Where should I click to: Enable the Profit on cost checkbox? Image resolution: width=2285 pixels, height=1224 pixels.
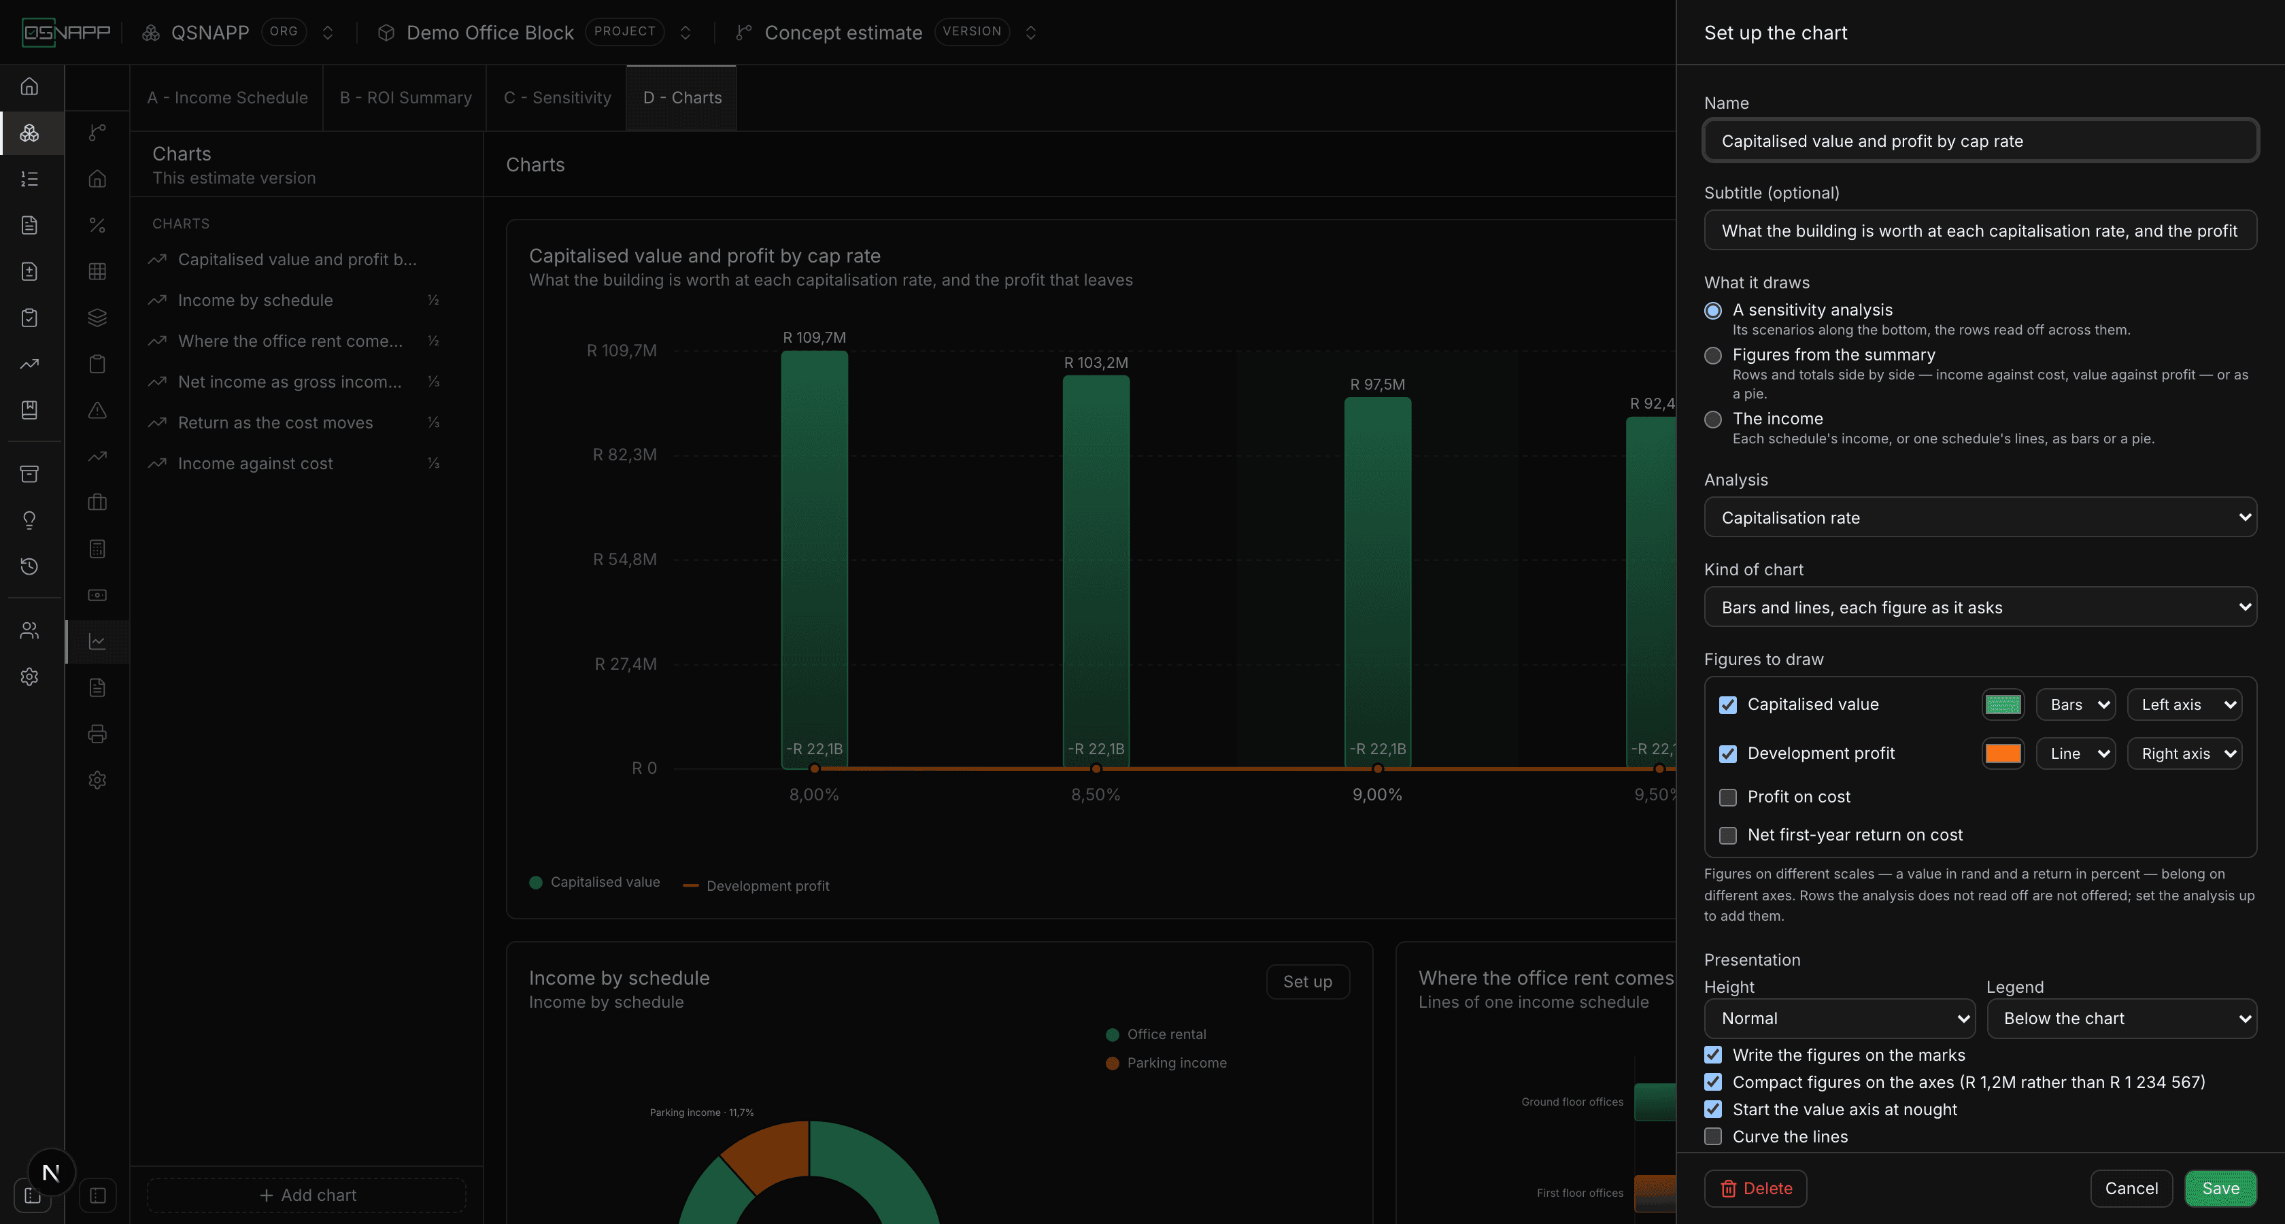(x=1727, y=798)
